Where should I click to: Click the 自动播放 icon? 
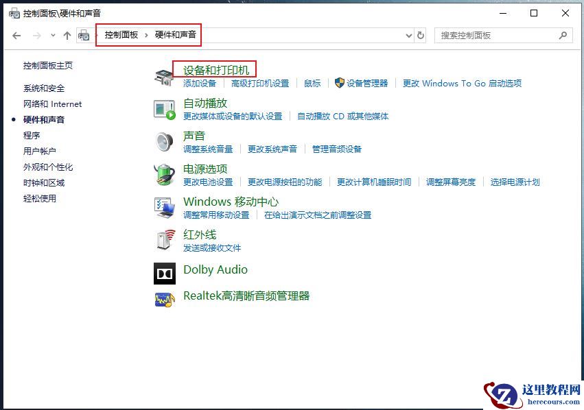click(164, 108)
